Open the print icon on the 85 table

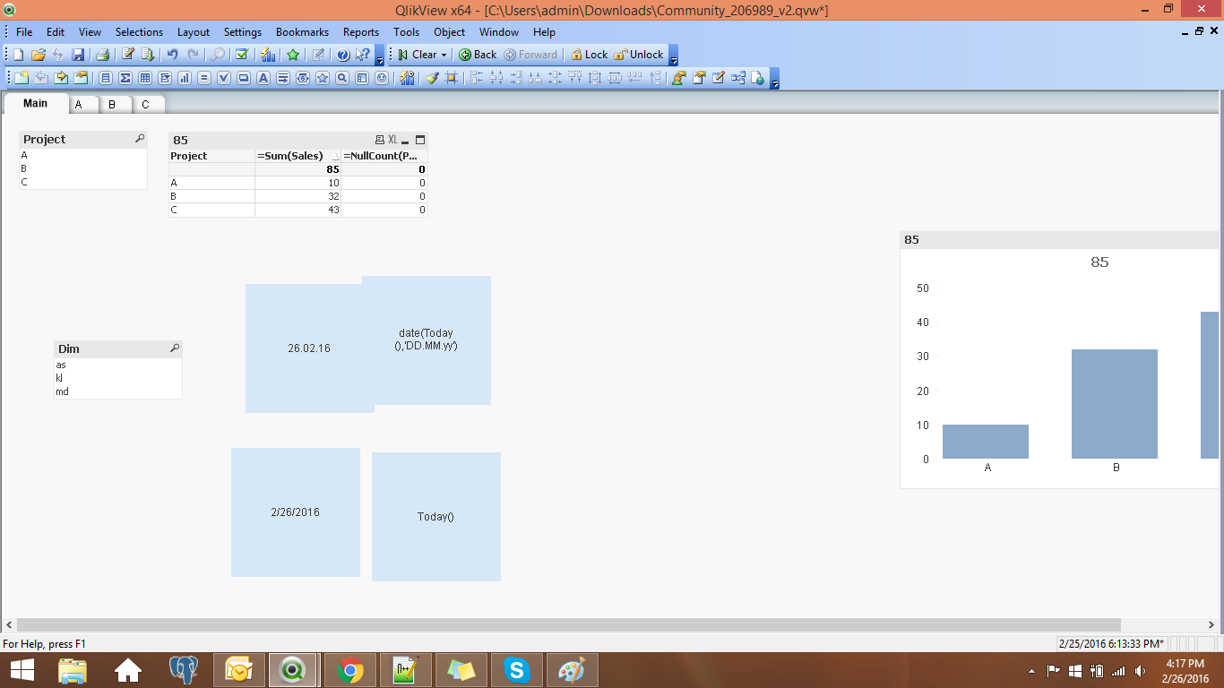coord(380,140)
